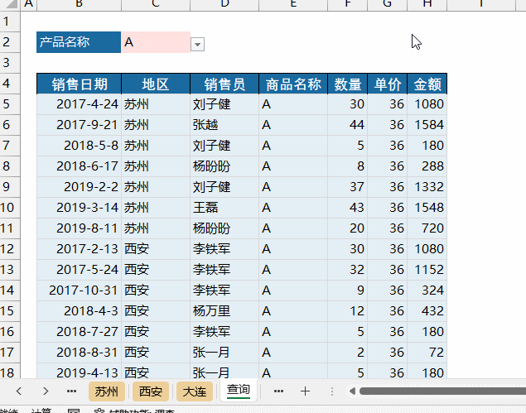Select date cell 2017-4-24
526x413 pixels.
[80, 104]
